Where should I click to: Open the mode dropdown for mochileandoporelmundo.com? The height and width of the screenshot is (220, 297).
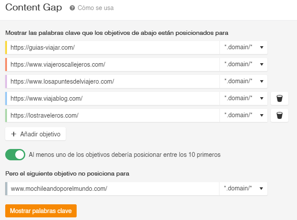point(243,189)
